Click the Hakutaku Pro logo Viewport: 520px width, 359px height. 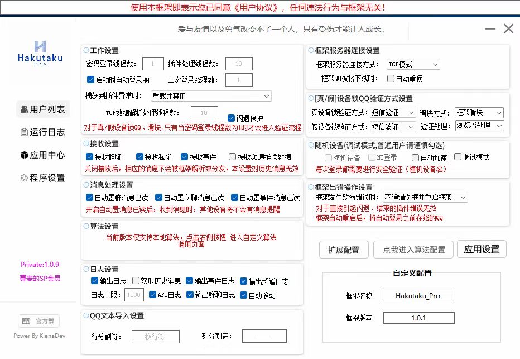coord(40,51)
